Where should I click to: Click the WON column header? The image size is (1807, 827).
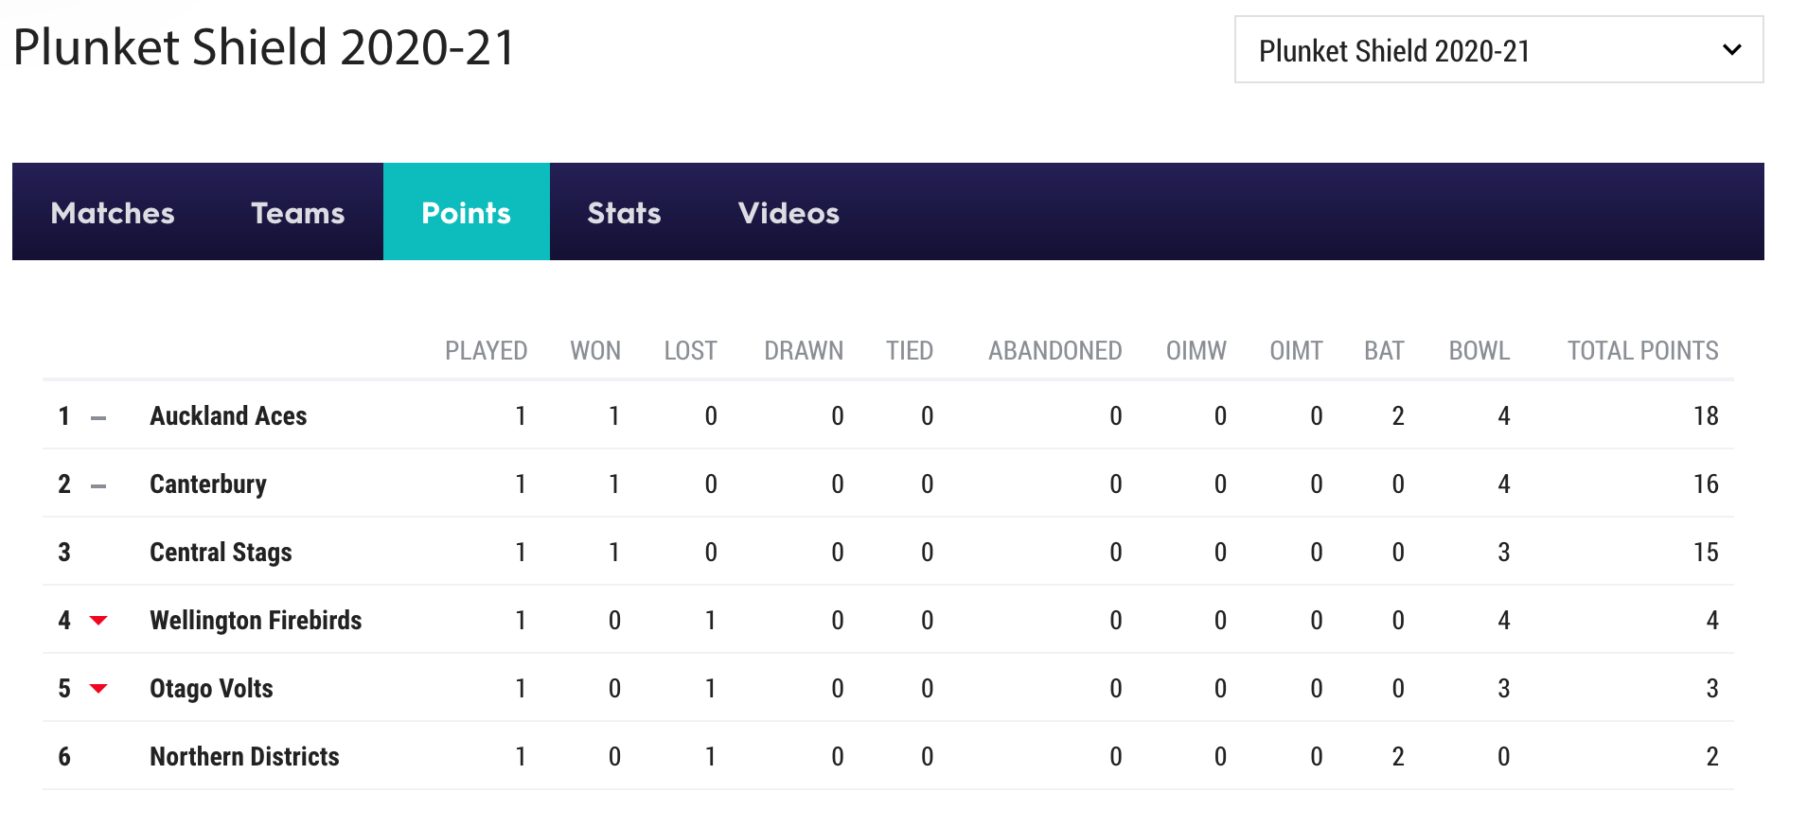595,351
